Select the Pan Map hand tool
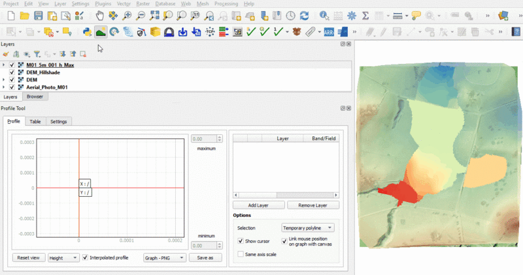Screen dimensions: 523x275 [x=99, y=15]
